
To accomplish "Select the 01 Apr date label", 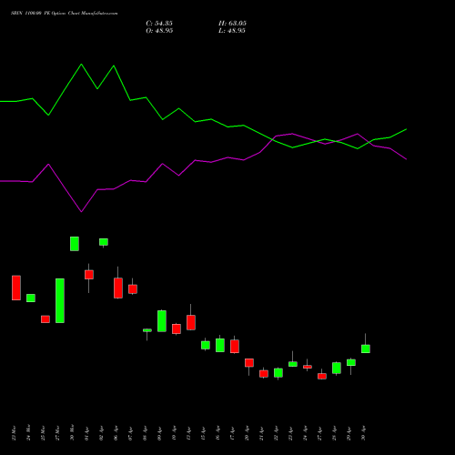I will (86, 433).
